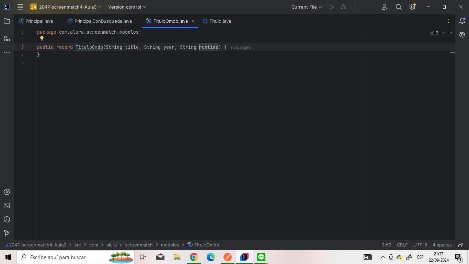Image resolution: width=469 pixels, height=264 pixels.
Task: Open the Project tool window
Action: click(x=7, y=21)
